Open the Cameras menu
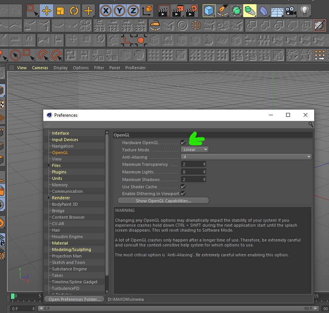The image size is (329, 313). [40, 68]
